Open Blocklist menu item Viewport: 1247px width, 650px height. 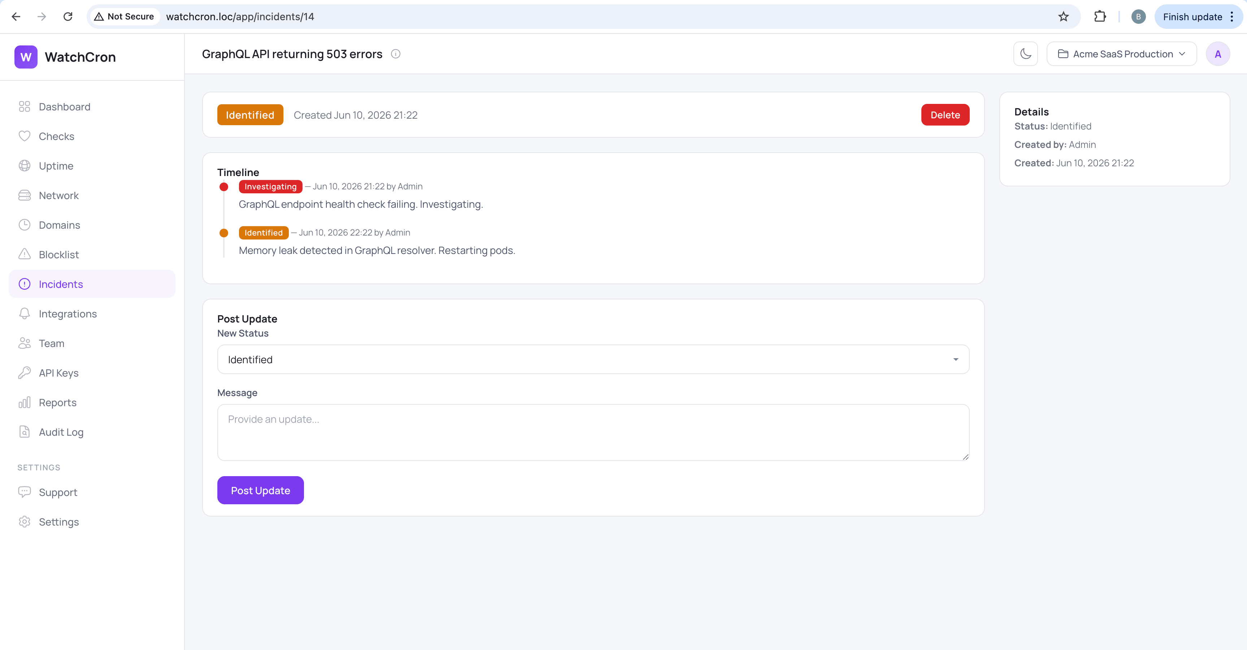pyautogui.click(x=92, y=254)
